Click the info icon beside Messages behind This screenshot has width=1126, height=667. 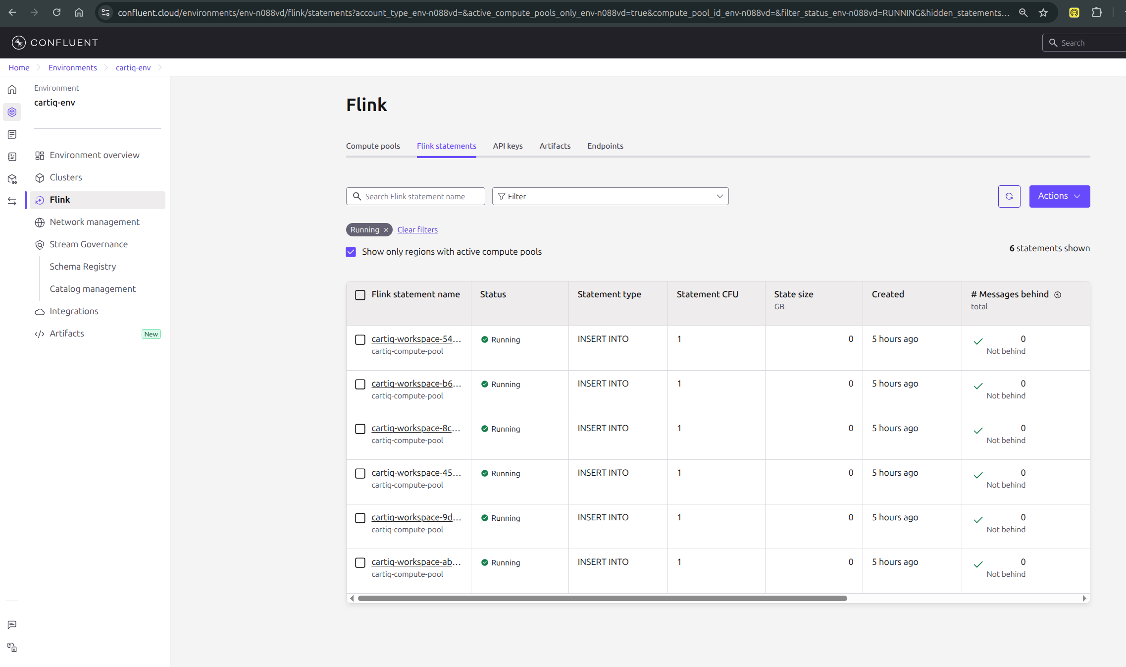pyautogui.click(x=1058, y=295)
